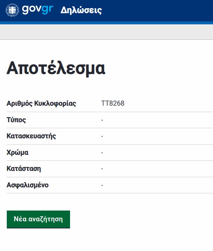This screenshot has height=251, width=213.
Task: Click the Κατάσταση row label
Action: (x=24, y=169)
